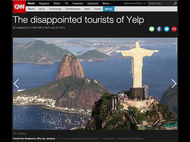190x142 pixels.
Task: Go to previous gallery photo arrow
Action: click(16, 83)
